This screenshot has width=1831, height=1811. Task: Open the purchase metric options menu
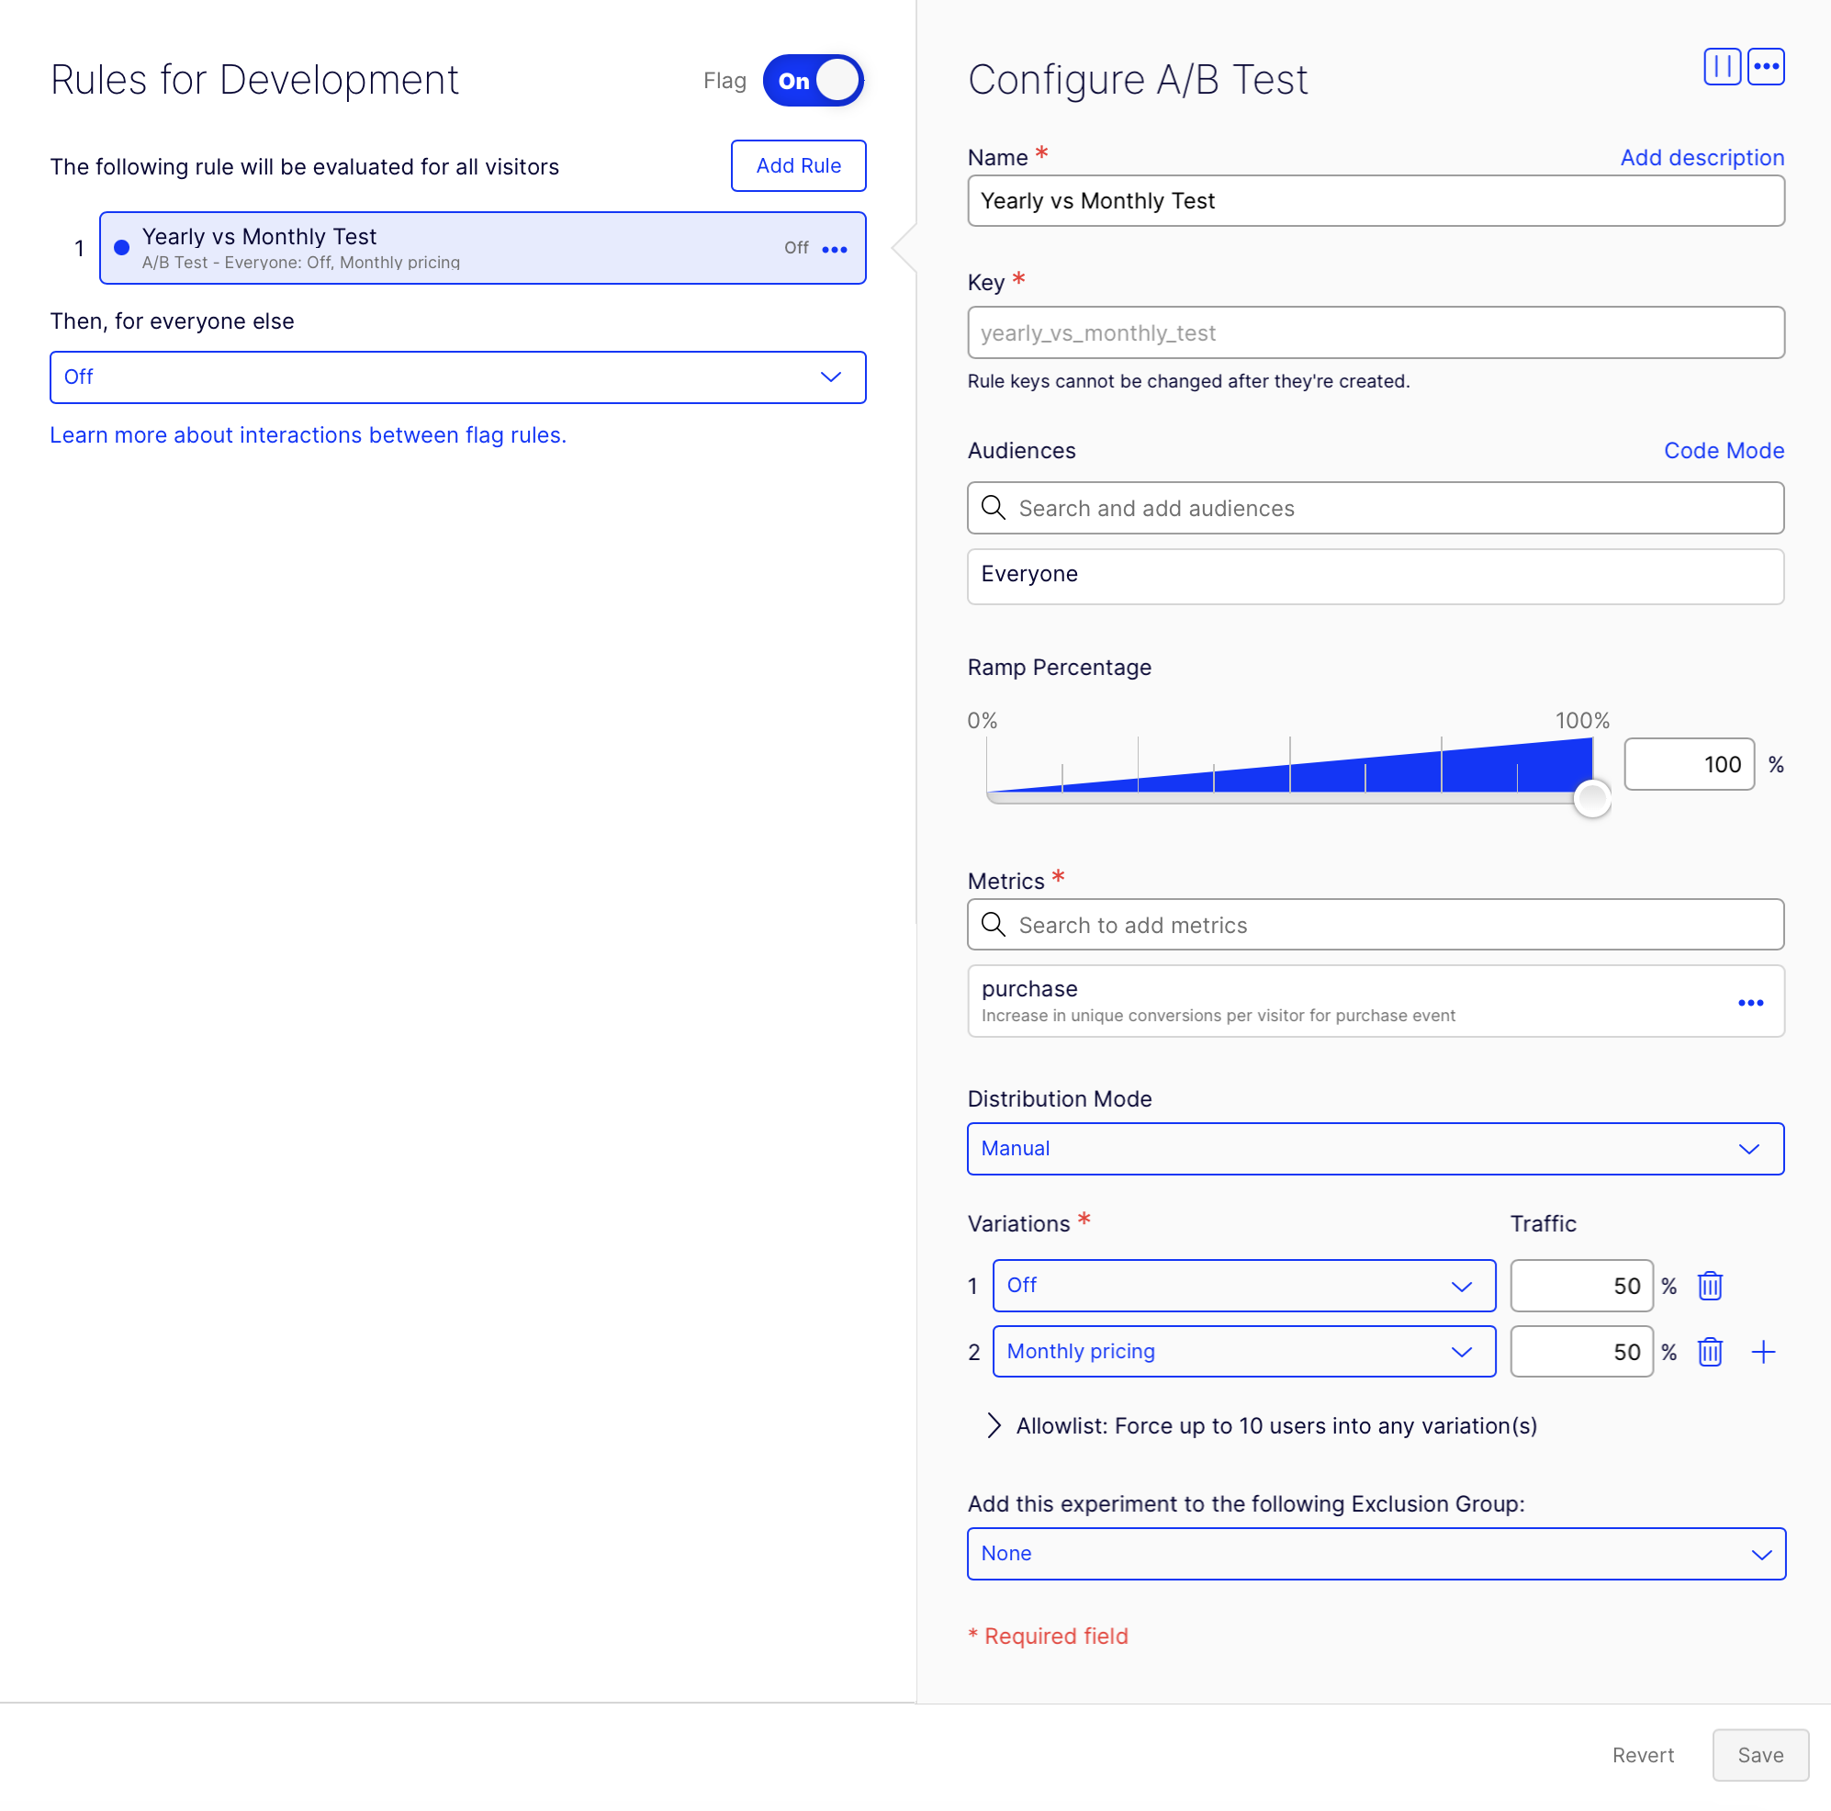click(1749, 1003)
